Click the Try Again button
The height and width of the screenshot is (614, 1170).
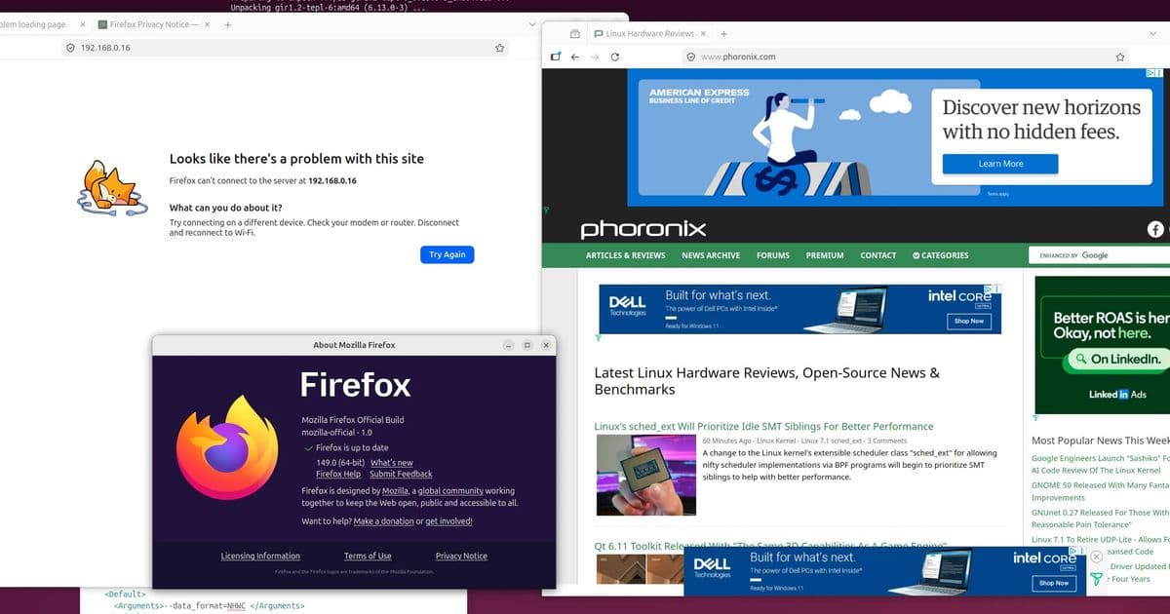[x=447, y=254]
